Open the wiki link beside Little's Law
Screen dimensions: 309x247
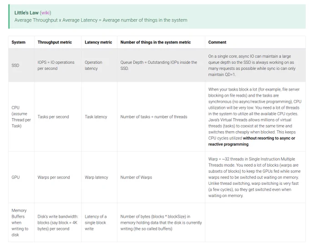pyautogui.click(x=45, y=13)
